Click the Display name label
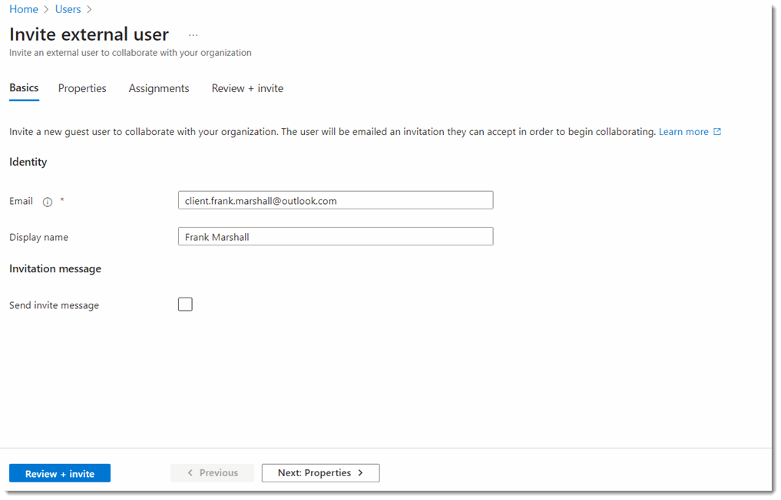 39,237
